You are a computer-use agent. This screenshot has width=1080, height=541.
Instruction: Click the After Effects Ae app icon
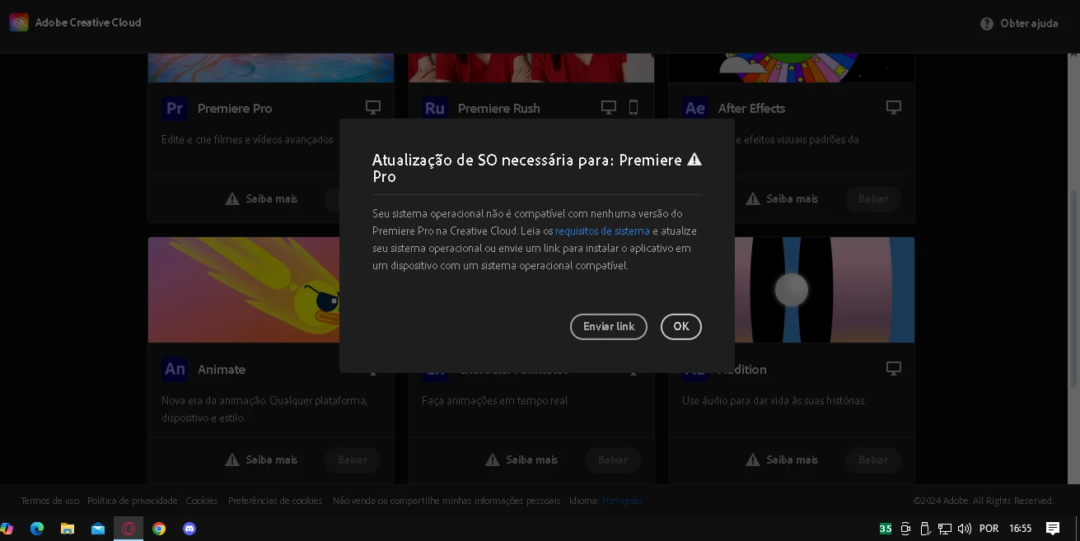[695, 108]
